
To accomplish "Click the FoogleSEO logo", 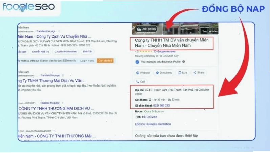I will [x=29, y=7].
